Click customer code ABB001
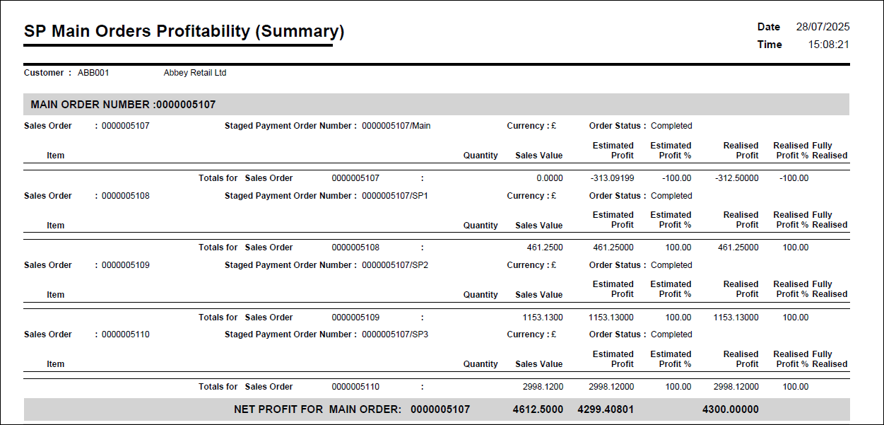Image resolution: width=884 pixels, height=425 pixels. pos(93,73)
